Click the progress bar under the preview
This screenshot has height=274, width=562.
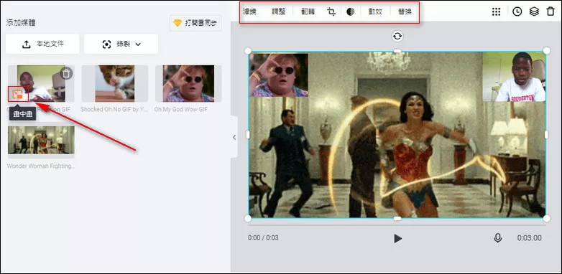tap(397, 225)
